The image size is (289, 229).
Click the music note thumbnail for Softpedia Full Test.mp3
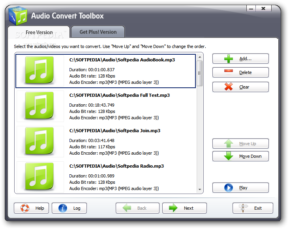point(39,105)
